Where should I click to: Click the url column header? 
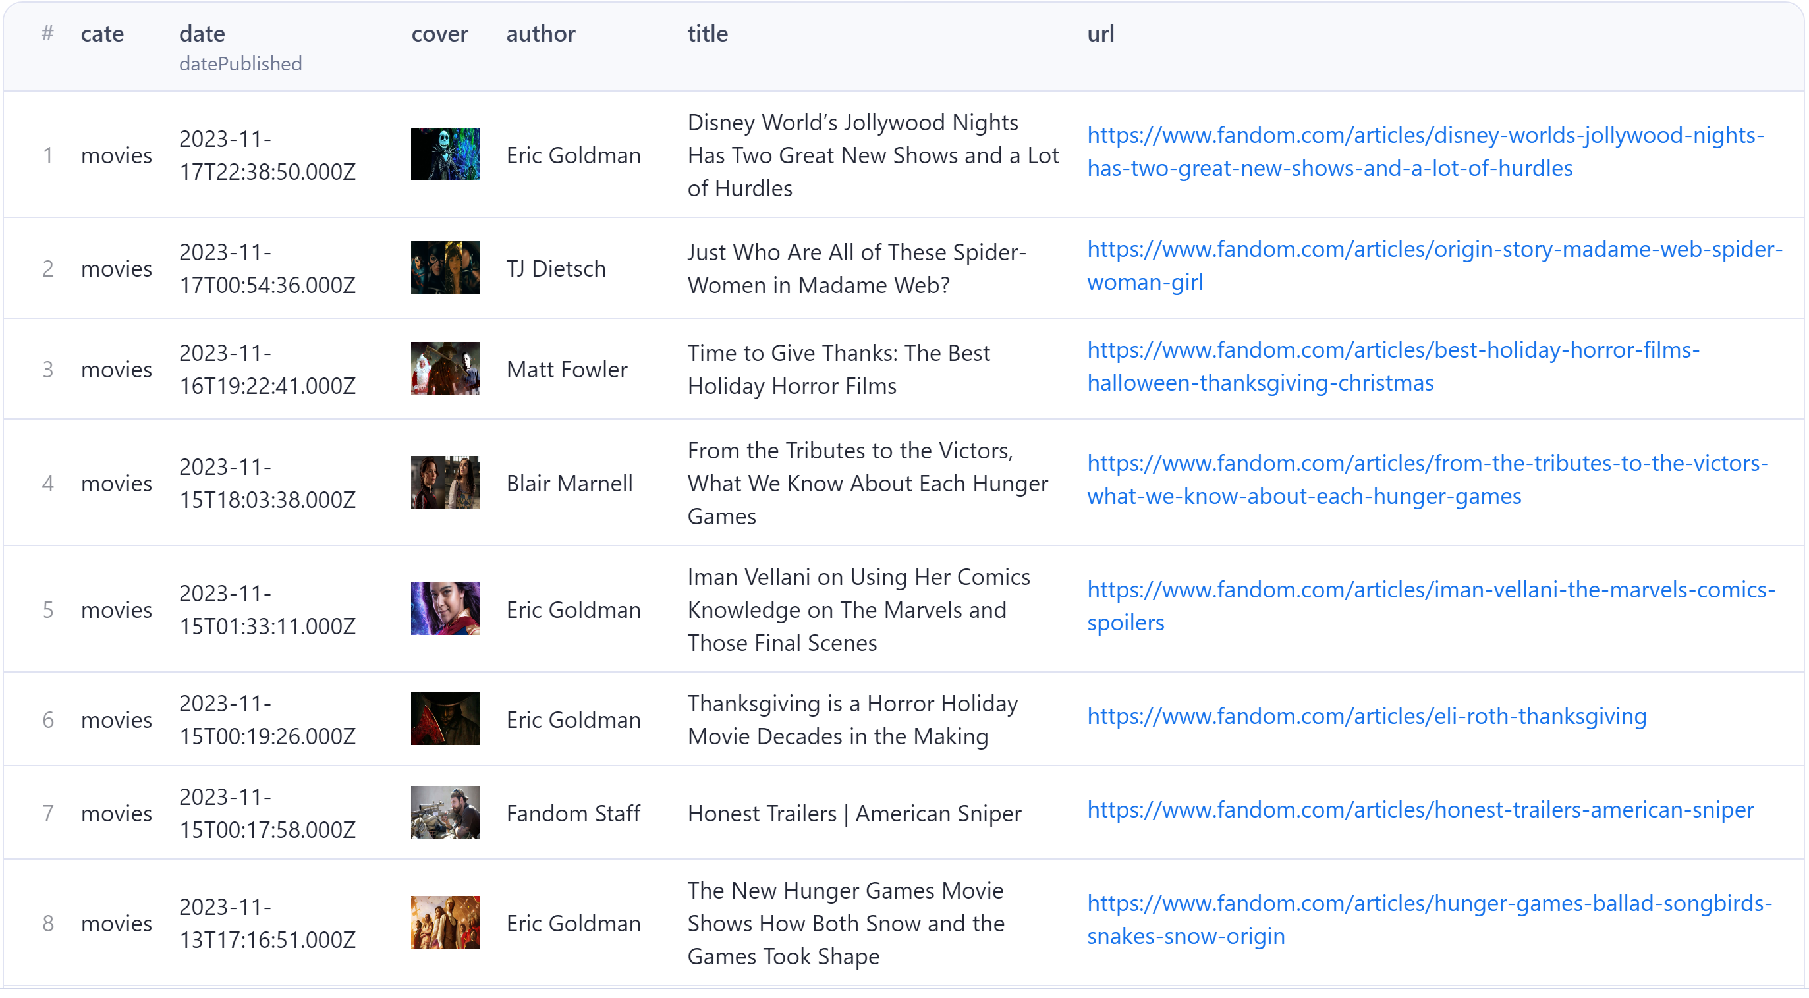click(1099, 34)
